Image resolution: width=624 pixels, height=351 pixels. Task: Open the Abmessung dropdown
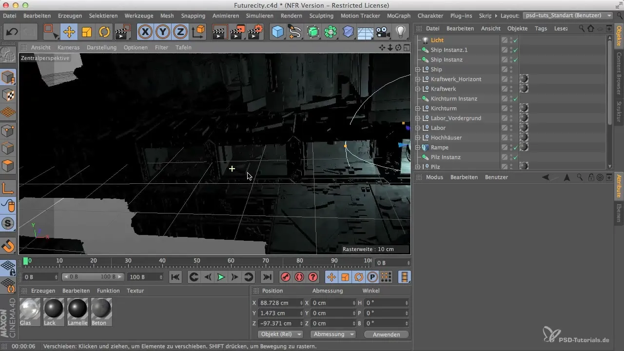click(334, 334)
